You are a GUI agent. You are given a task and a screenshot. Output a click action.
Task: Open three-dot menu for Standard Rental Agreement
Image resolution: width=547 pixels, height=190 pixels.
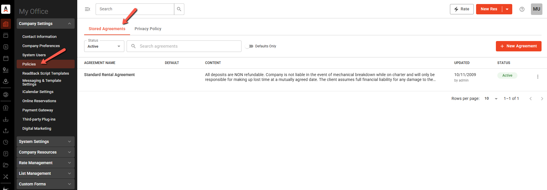coord(538,77)
